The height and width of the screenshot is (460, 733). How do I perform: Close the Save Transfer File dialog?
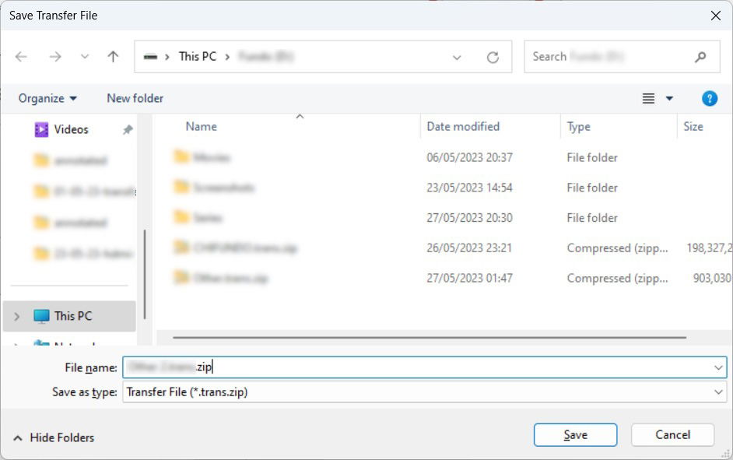pos(715,16)
